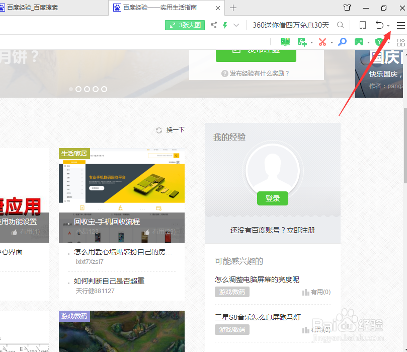This screenshot has height=352, width=407.
Task: Open the green book reader extension icon
Action: (x=285, y=42)
